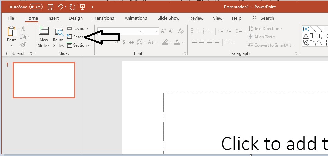Screen dimensions: 328x156
Task: Click the Paste clipboard icon
Action: click(12, 31)
